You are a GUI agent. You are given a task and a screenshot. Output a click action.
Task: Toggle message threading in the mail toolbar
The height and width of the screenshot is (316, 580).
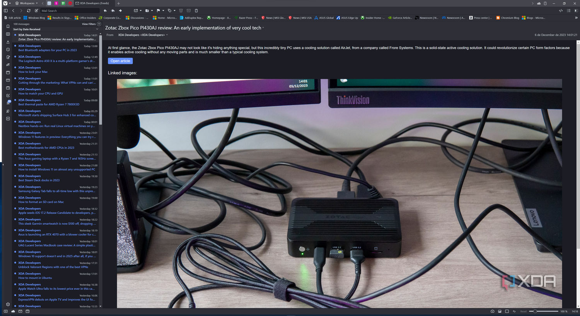568,11
